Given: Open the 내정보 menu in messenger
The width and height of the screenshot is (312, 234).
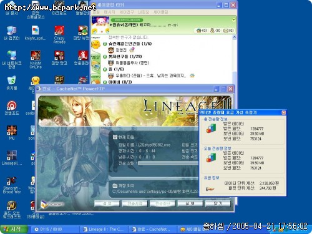Looking at the screenshot, I should (x=144, y=12).
